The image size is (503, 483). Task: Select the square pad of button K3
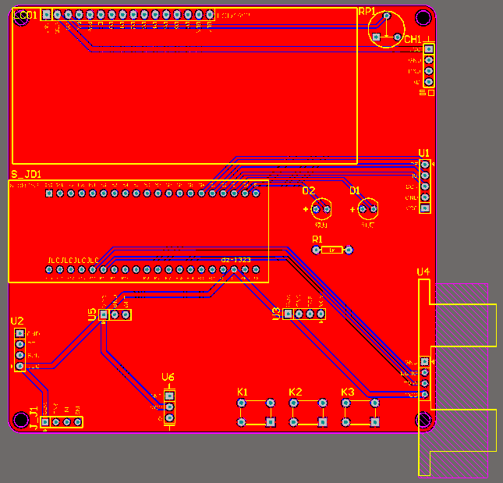[x=374, y=422]
